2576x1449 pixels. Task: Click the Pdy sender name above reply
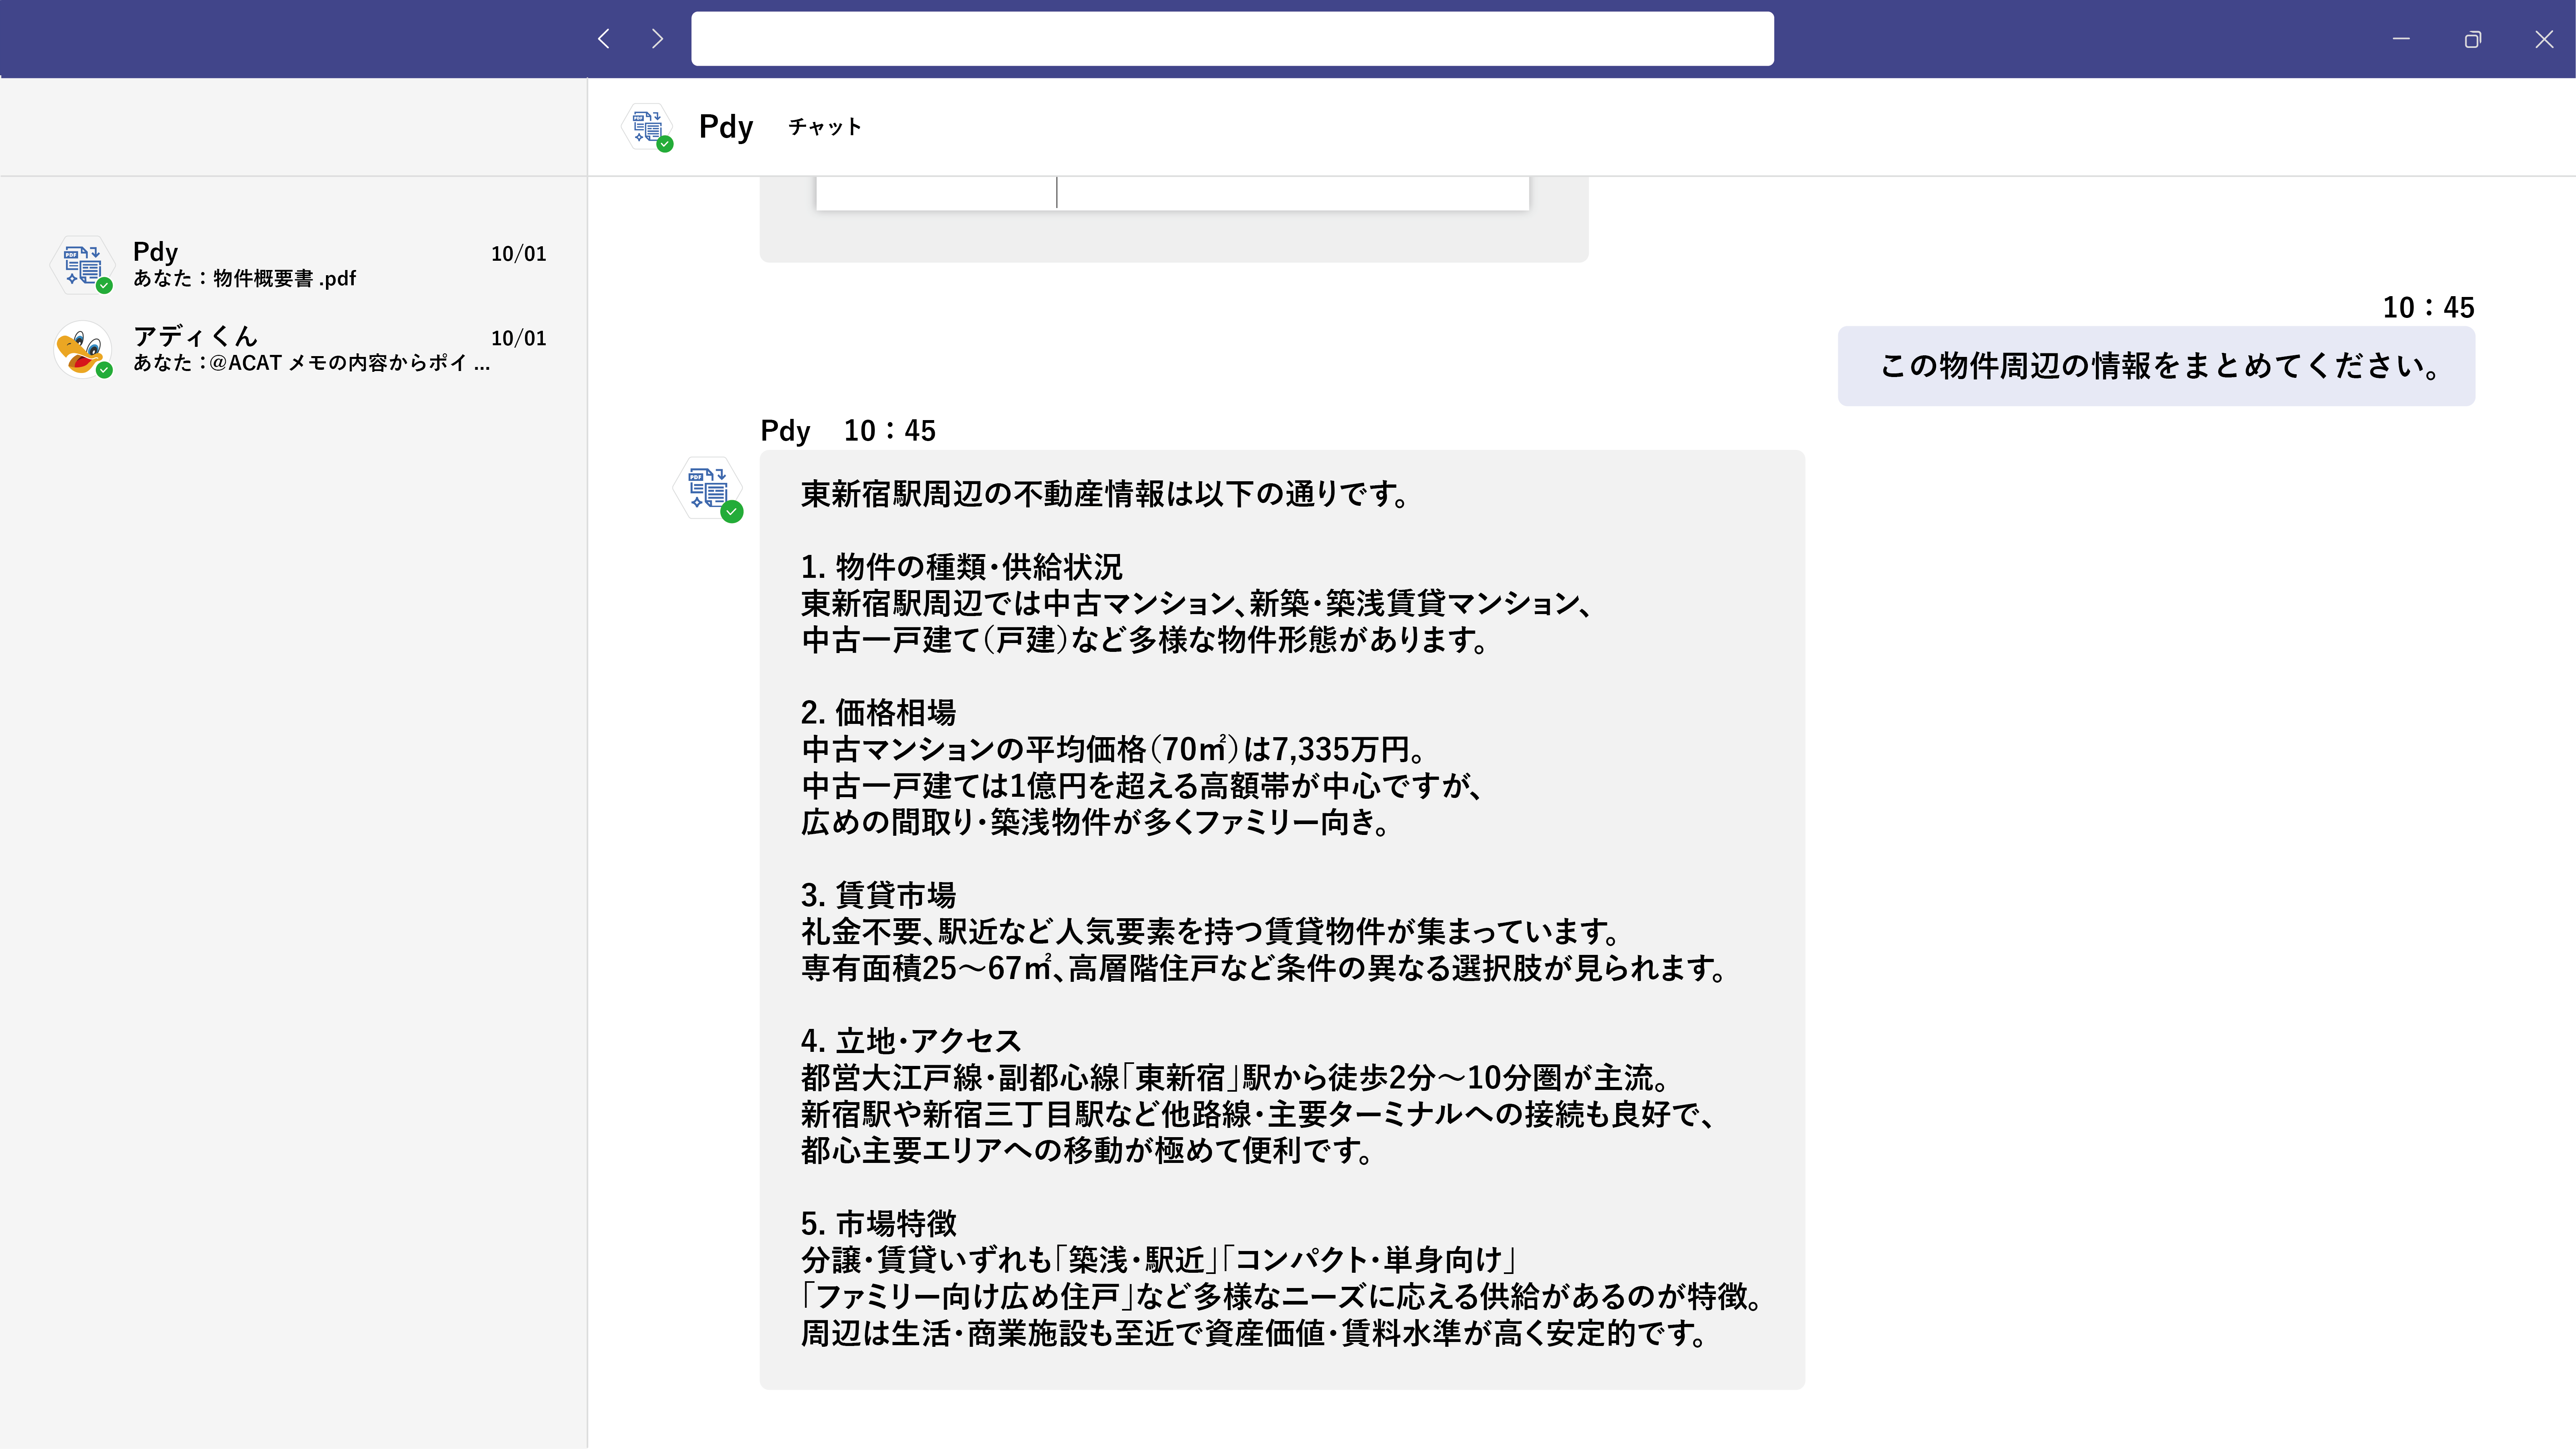[x=785, y=431]
